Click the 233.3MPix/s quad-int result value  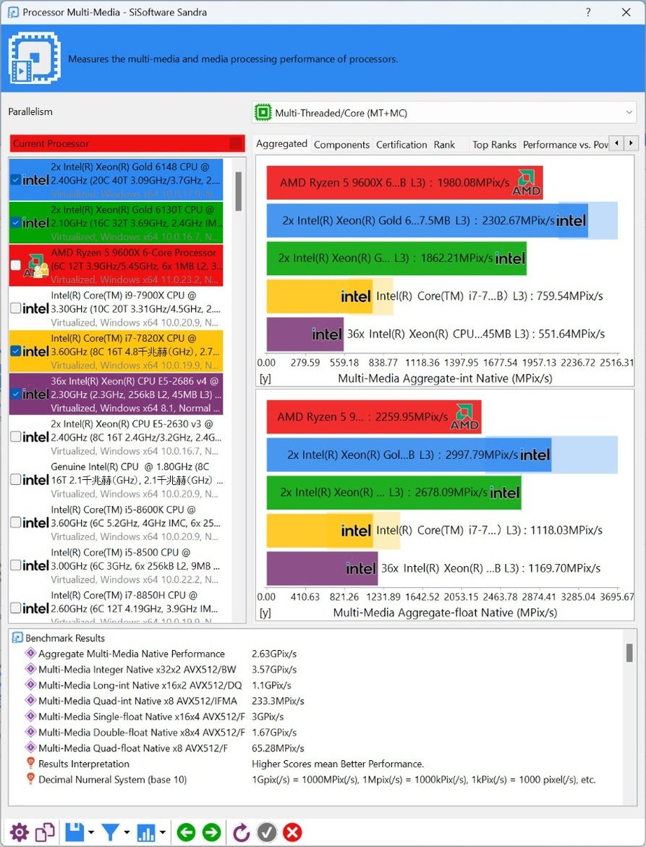pyautogui.click(x=278, y=701)
